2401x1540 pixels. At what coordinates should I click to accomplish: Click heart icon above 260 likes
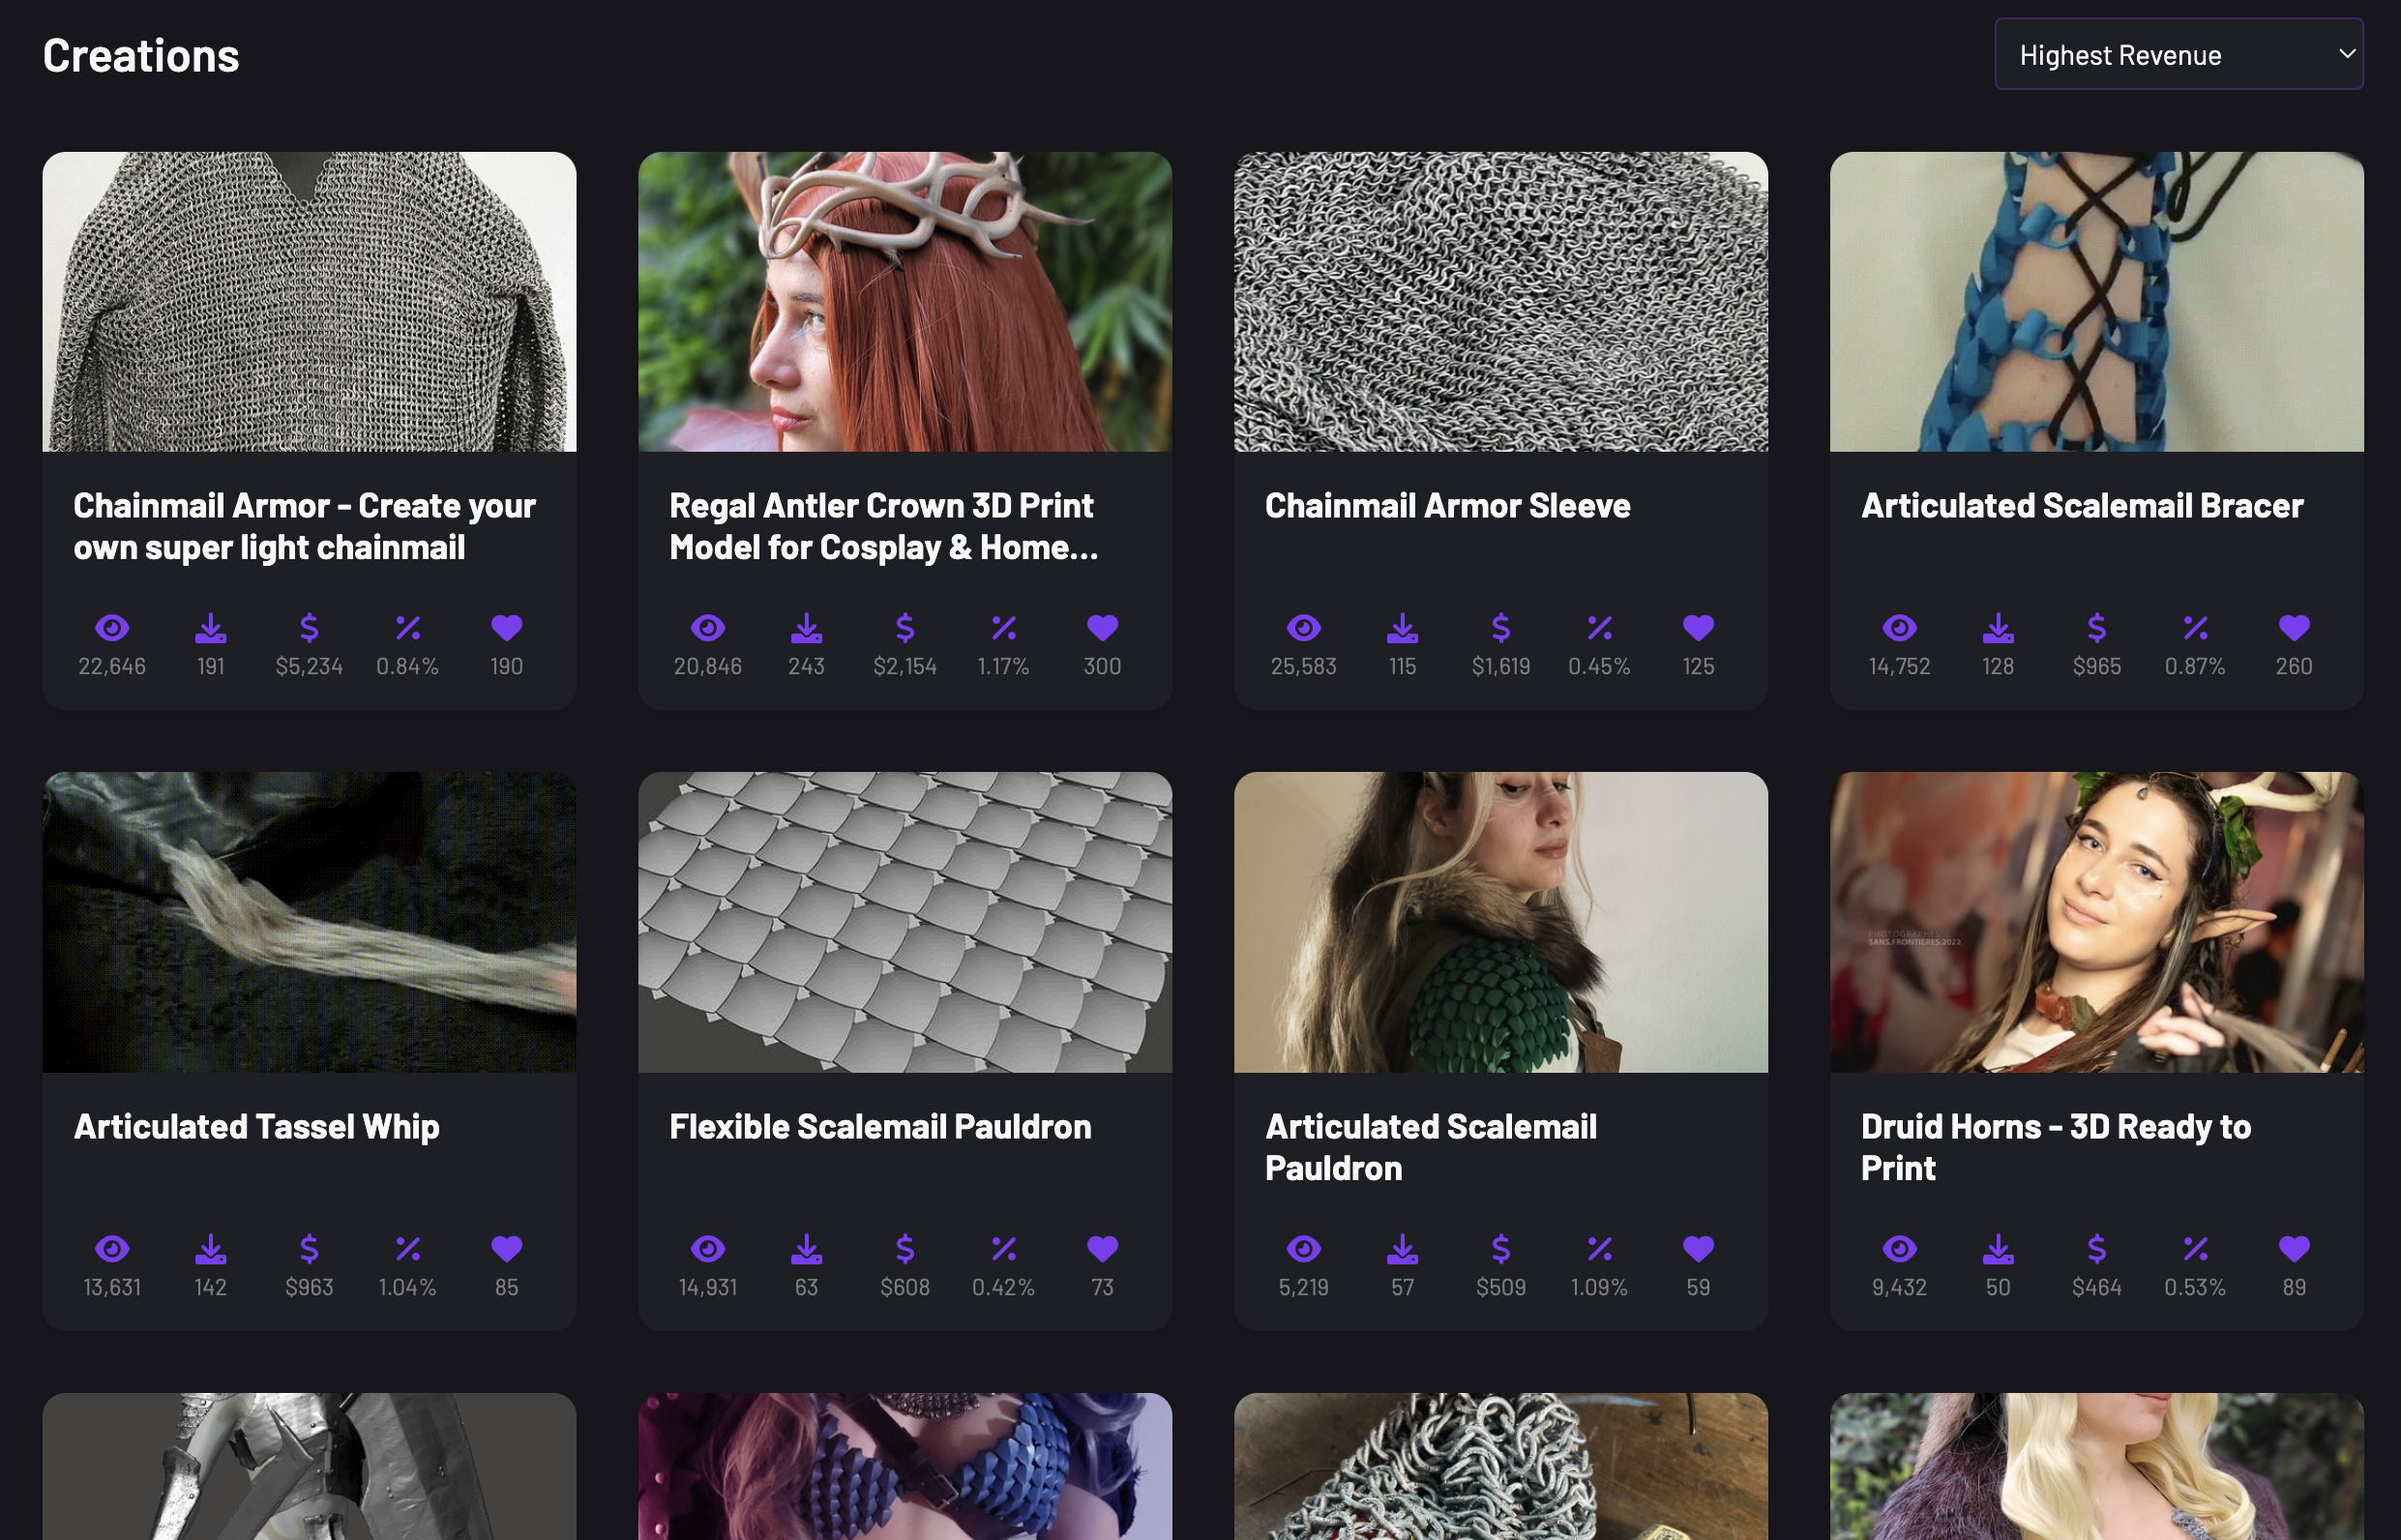pos(2294,628)
